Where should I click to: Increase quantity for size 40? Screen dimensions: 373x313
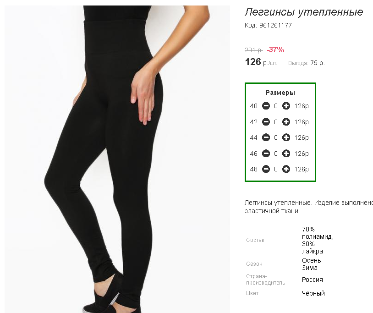(x=286, y=106)
